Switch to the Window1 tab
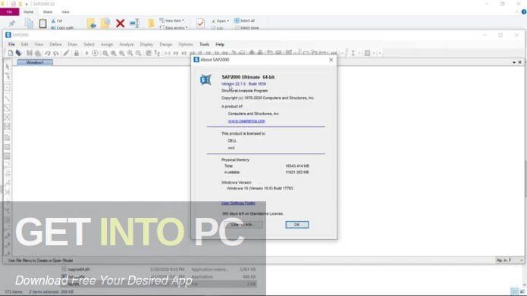 35,62
